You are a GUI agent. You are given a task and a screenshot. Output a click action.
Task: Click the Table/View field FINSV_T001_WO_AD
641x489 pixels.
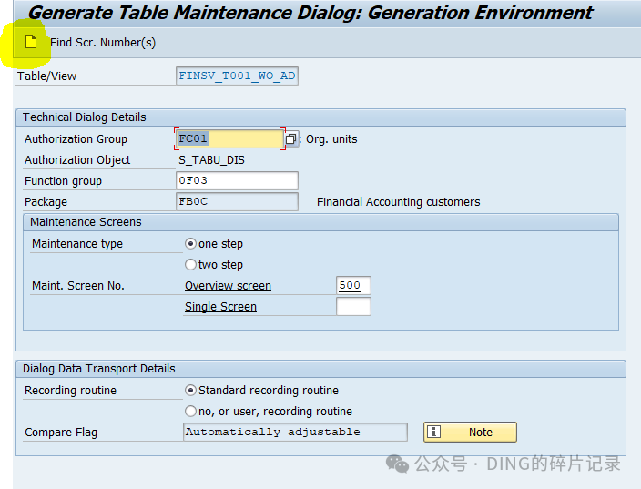click(237, 76)
